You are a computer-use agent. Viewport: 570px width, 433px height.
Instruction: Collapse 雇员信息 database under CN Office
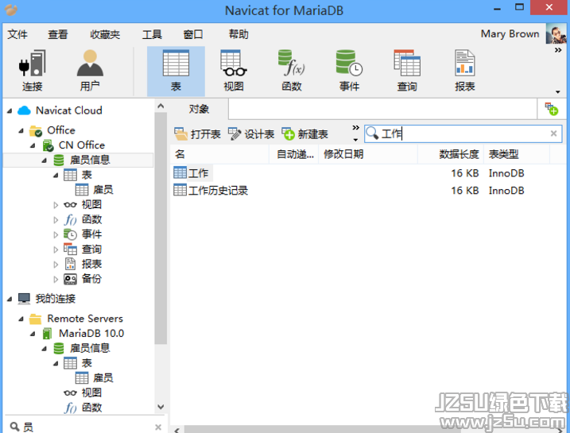pos(45,160)
